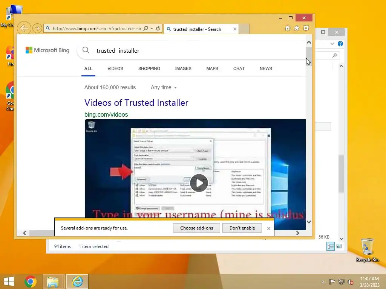Open a new blank tab
The image size is (386, 289).
(x=244, y=29)
